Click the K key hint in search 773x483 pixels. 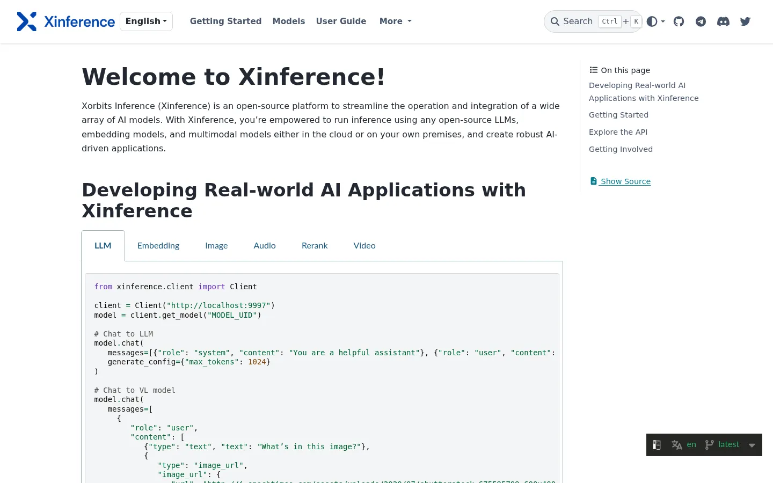point(636,21)
